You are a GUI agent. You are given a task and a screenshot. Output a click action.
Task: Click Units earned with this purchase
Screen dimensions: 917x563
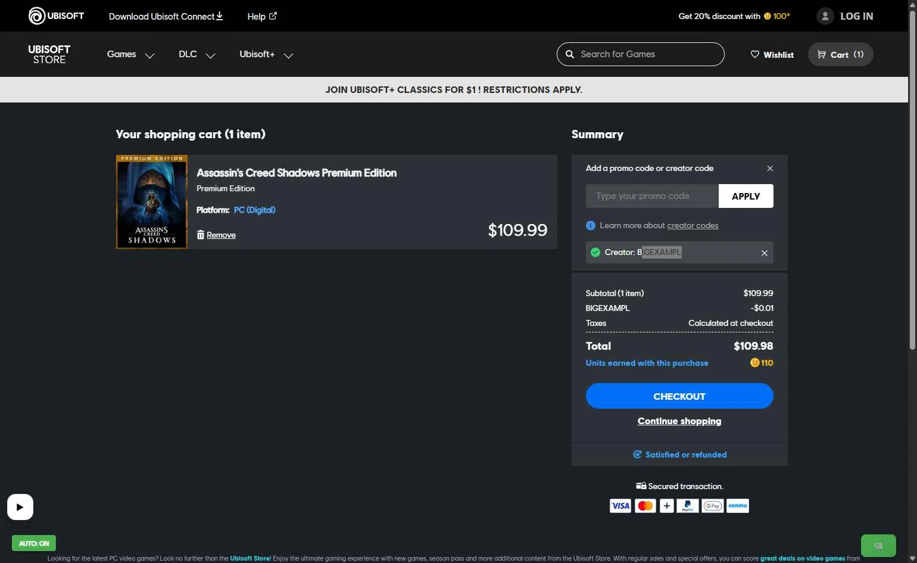pos(647,363)
